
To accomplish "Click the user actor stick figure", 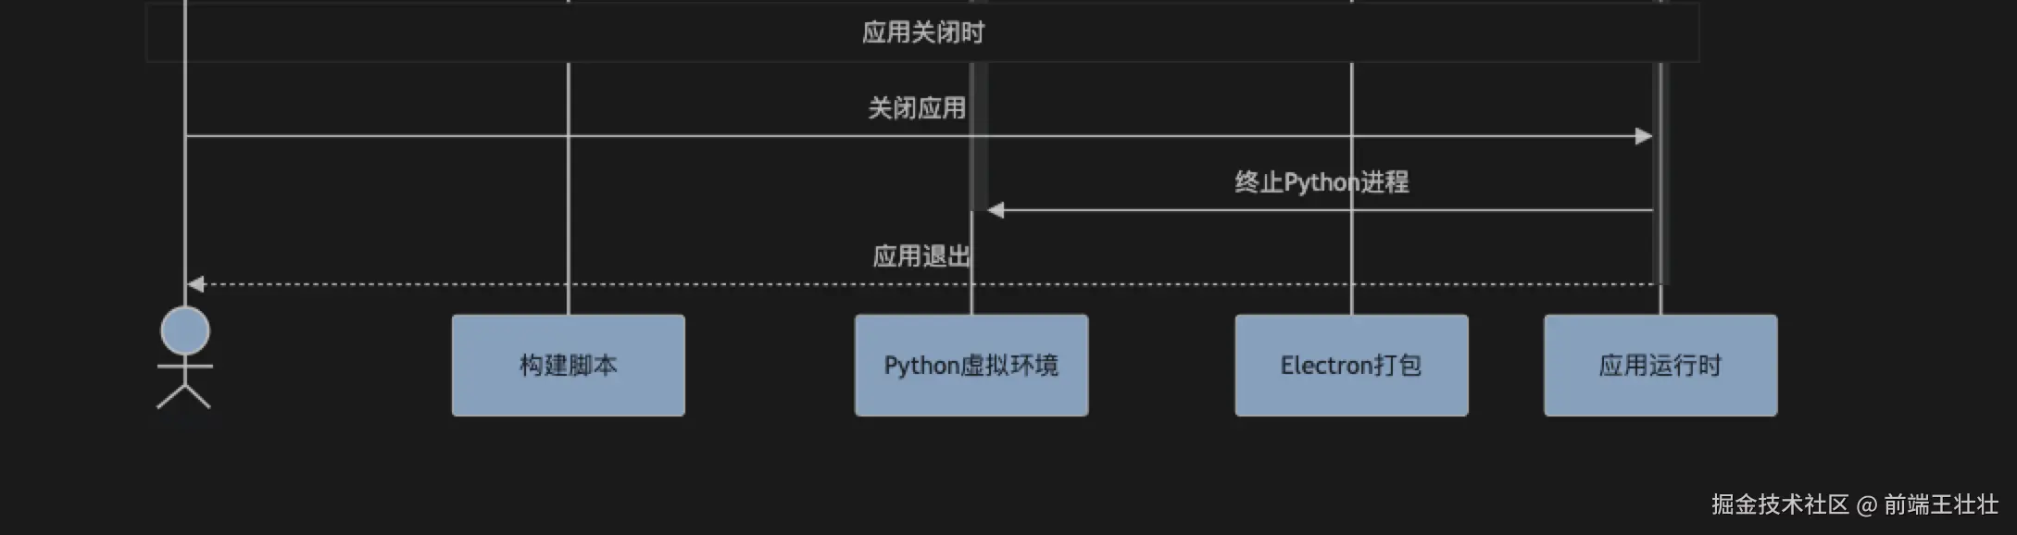I will pyautogui.click(x=185, y=358).
